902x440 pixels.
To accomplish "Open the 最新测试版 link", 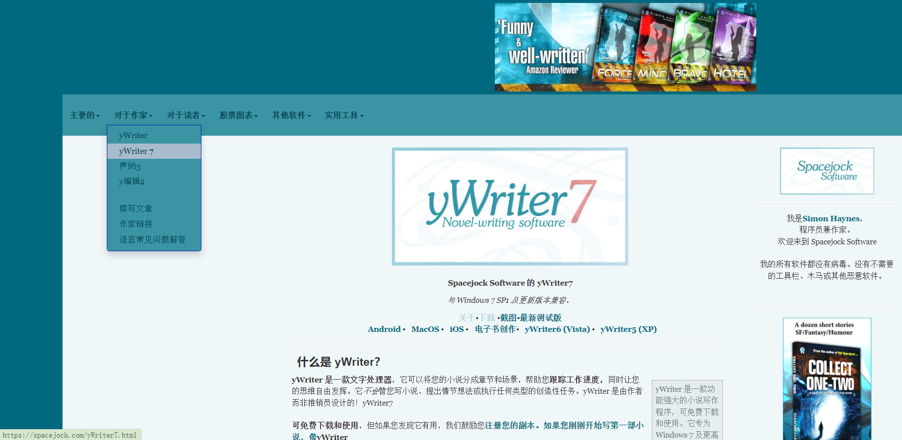I will pos(541,318).
